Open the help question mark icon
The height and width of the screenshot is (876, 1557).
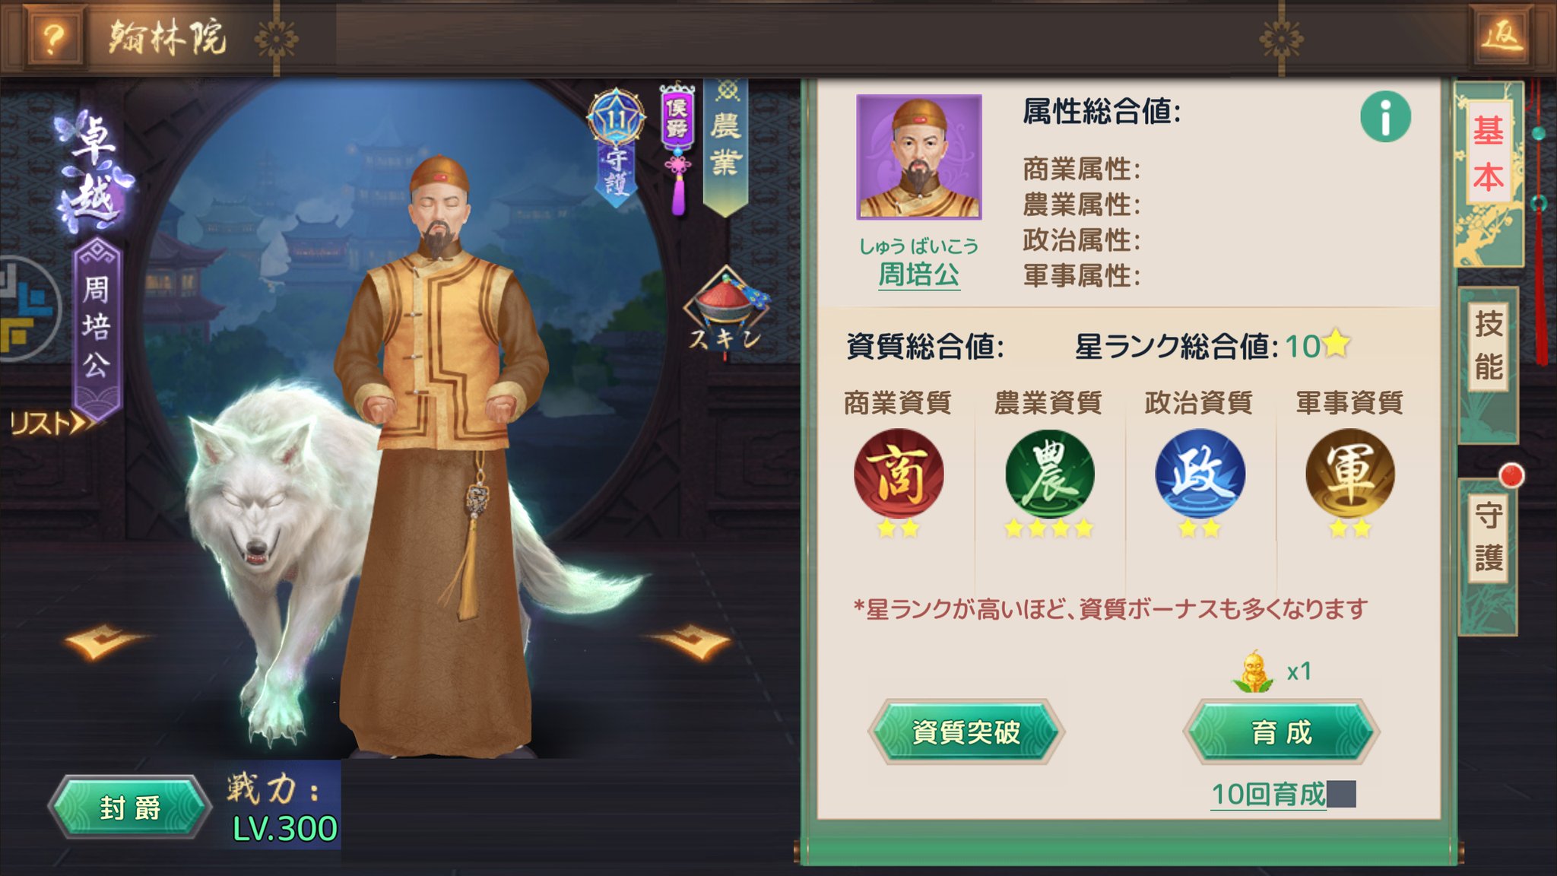52,36
